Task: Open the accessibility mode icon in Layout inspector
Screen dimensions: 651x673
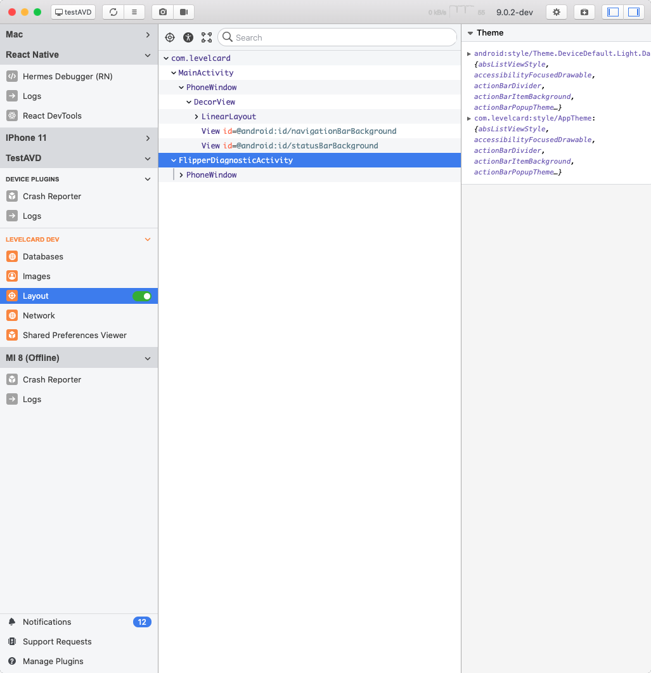Action: coord(188,37)
